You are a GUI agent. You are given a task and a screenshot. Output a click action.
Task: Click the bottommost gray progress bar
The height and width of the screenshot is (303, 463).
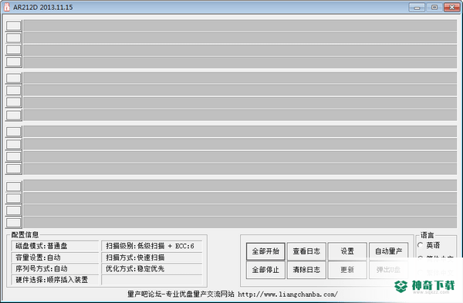point(240,223)
